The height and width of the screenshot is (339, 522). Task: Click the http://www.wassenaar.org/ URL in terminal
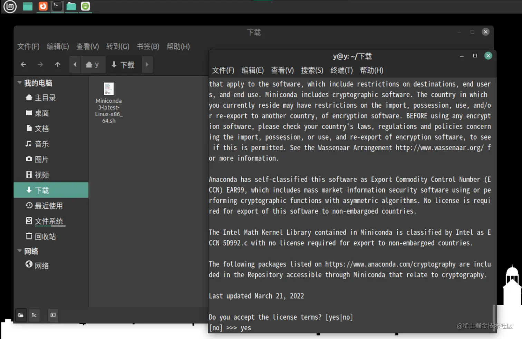point(439,148)
